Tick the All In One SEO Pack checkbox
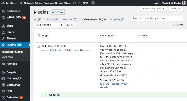Viewport: 187px width, 101px height. [x=38, y=46]
